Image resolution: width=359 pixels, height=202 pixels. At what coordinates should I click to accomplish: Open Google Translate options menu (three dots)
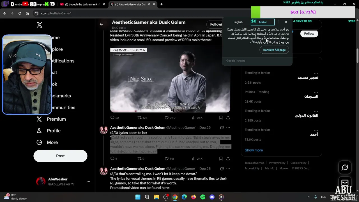click(x=279, y=22)
